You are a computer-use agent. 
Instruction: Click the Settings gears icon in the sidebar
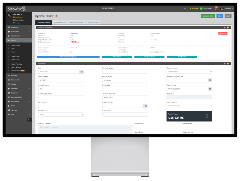[x=9, y=110]
